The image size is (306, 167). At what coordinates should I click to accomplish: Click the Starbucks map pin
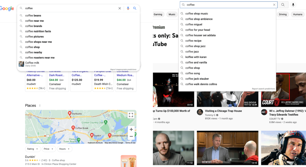coord(69,114)
